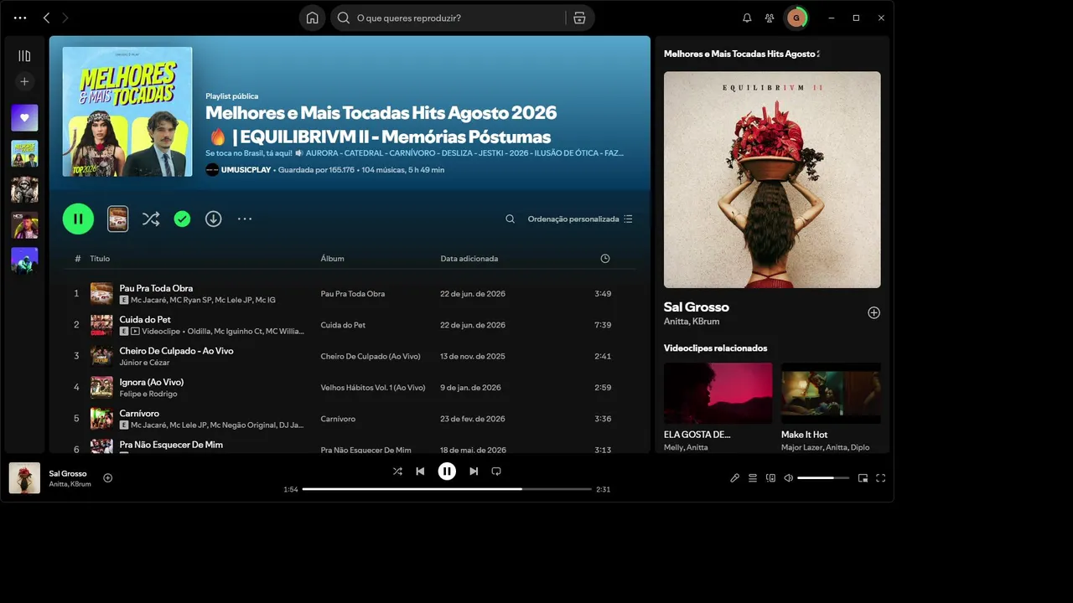
Task: Open the notifications bell
Action: 747,18
